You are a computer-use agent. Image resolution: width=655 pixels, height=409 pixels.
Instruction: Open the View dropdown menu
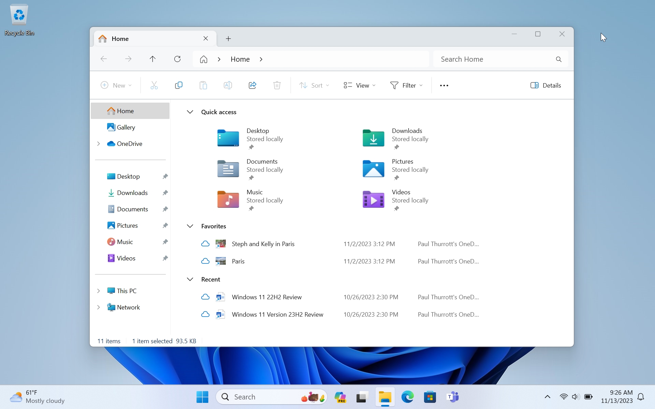point(360,85)
